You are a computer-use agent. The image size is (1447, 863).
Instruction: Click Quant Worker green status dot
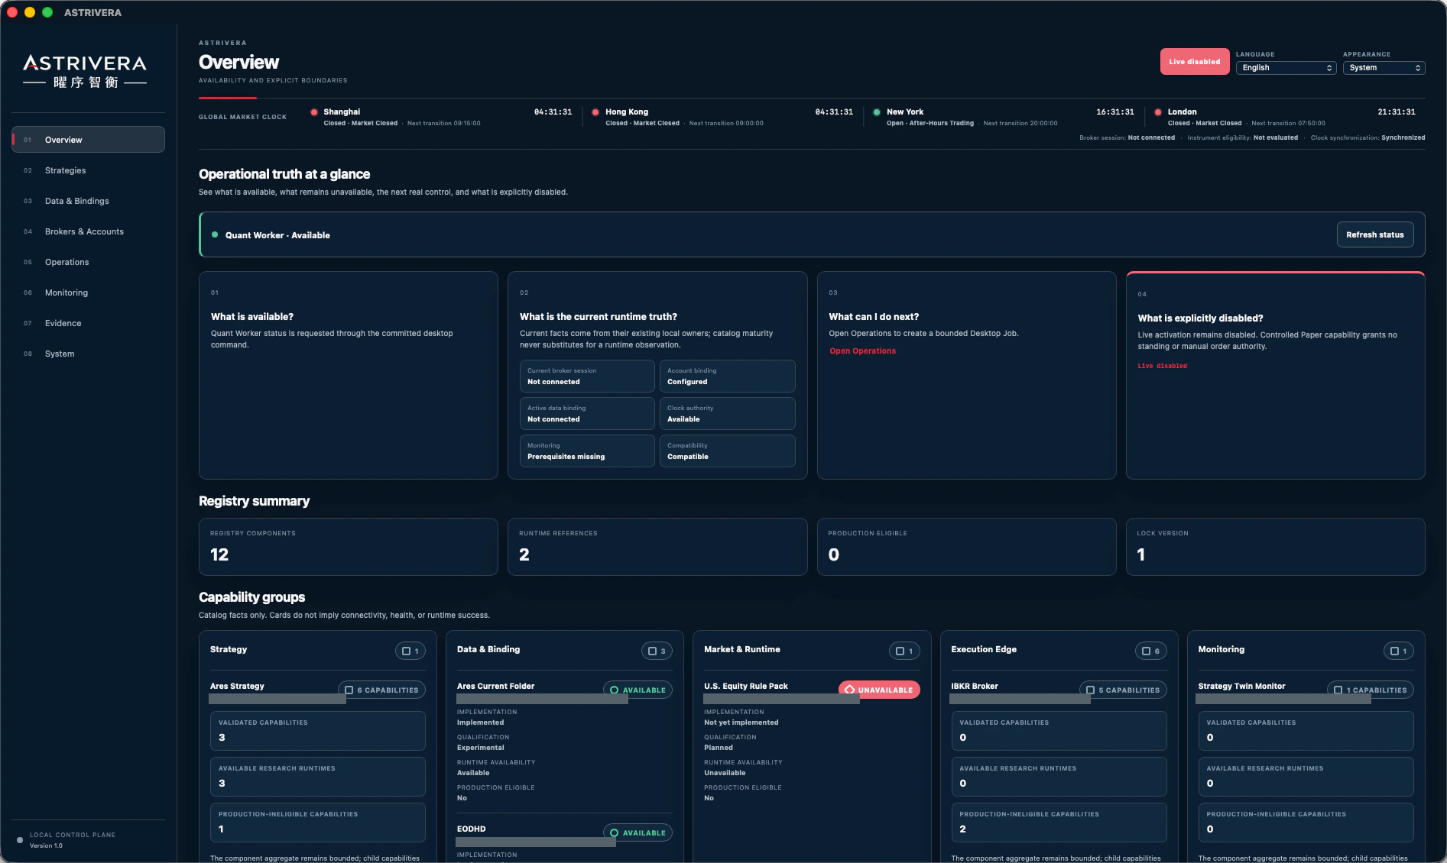pyautogui.click(x=215, y=235)
